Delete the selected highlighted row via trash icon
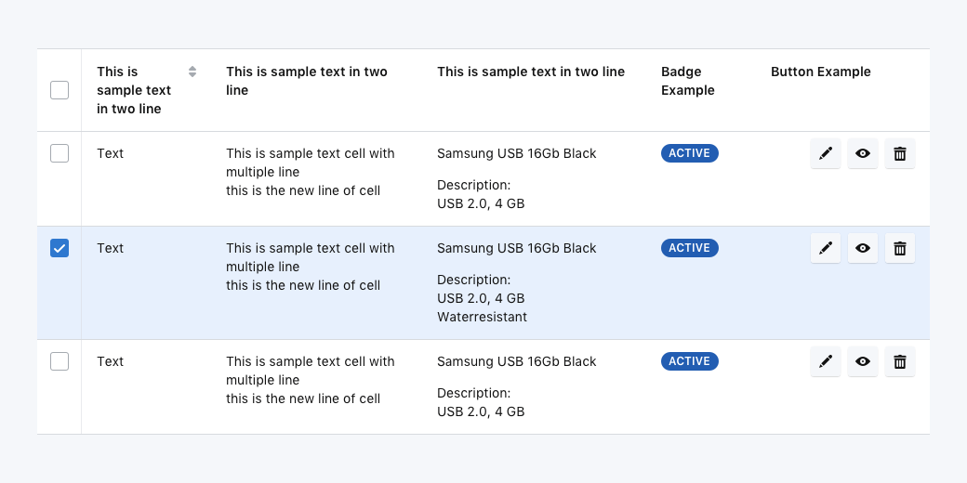This screenshot has height=483, width=967. [x=899, y=249]
